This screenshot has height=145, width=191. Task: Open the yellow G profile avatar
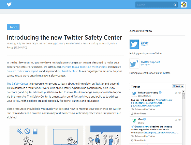(183, 5)
